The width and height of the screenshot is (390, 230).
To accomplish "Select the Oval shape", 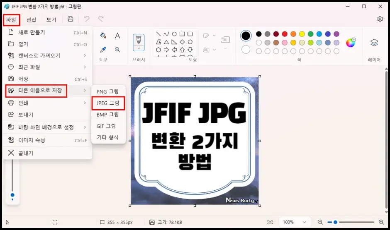I will click(174, 34).
